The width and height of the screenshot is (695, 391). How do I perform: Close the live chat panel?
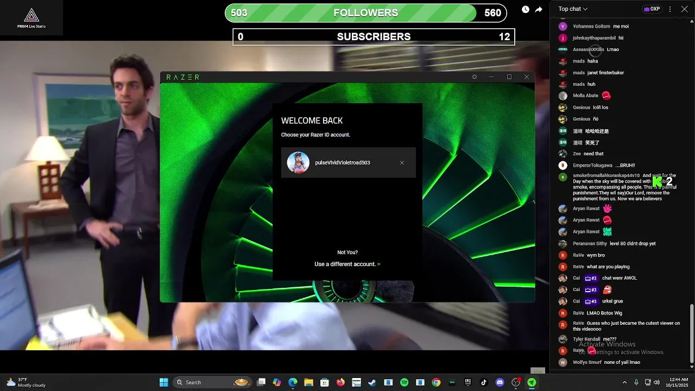[685, 9]
